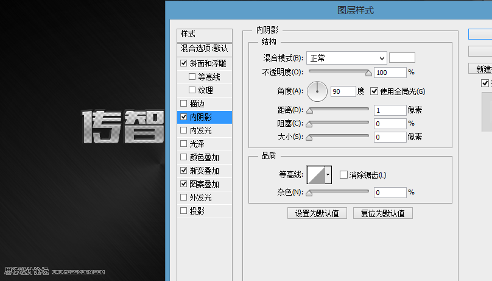The image size is (492, 281).
Task: Enable the 等高线 sub-option checkbox
Action: coord(192,77)
